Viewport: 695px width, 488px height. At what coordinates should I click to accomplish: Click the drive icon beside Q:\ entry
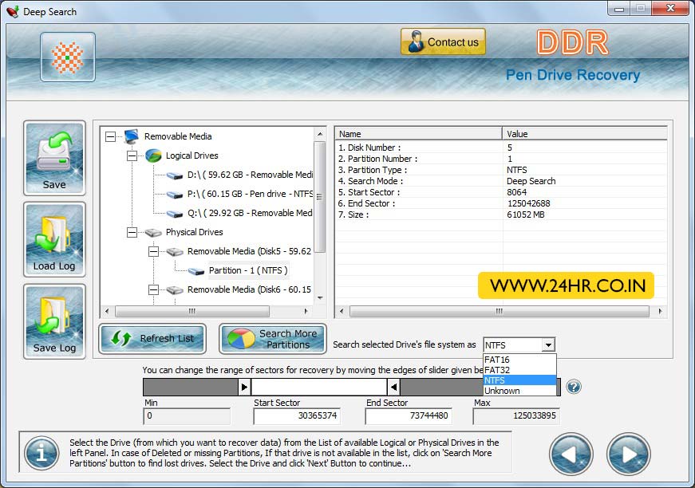point(175,214)
